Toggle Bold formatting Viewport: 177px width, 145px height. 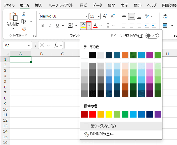pyautogui.click(x=43, y=26)
